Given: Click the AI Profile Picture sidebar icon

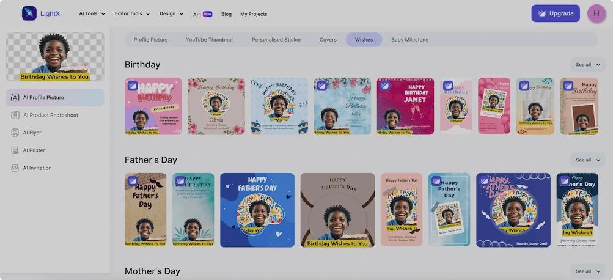Looking at the screenshot, I should coord(15,98).
